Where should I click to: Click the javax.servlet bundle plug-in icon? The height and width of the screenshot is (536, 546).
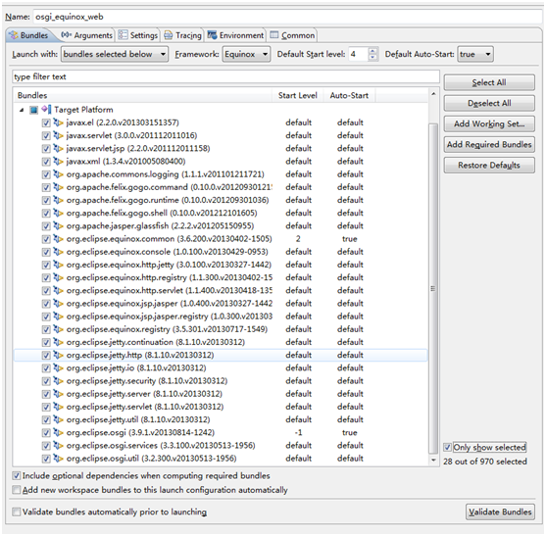(x=58, y=136)
